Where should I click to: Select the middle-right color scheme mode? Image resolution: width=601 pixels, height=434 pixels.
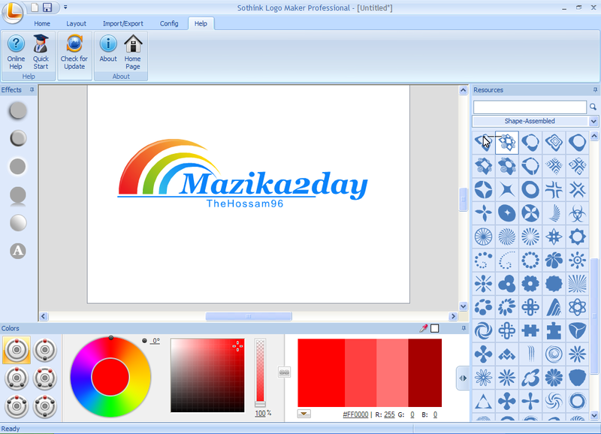tap(45, 378)
